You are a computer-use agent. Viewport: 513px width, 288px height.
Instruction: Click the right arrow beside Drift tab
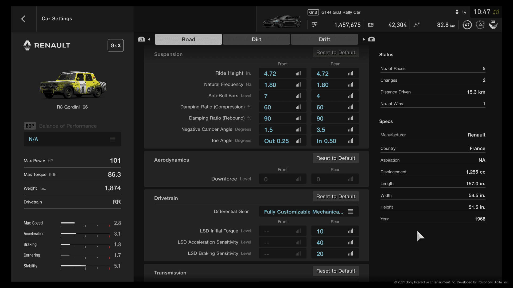click(364, 39)
